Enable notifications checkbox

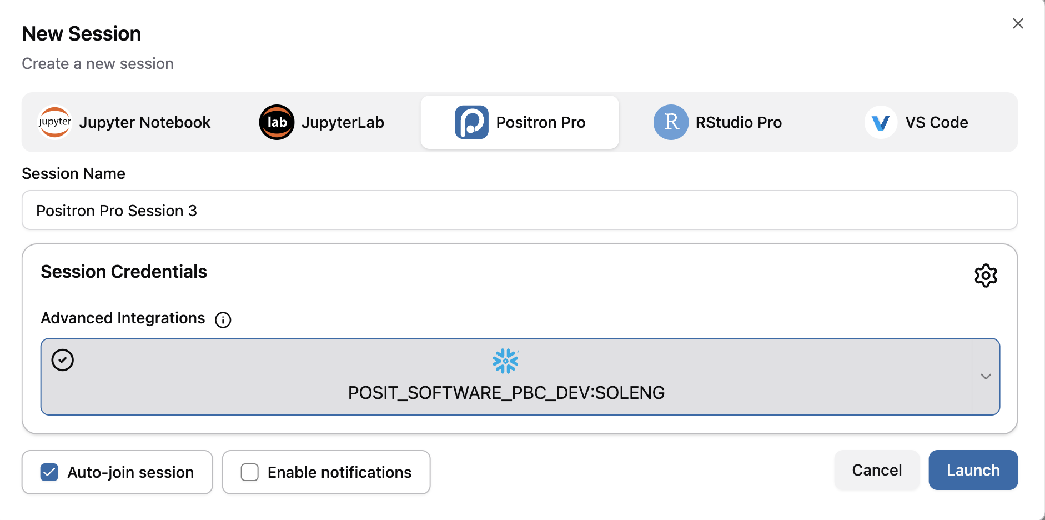[x=250, y=472]
